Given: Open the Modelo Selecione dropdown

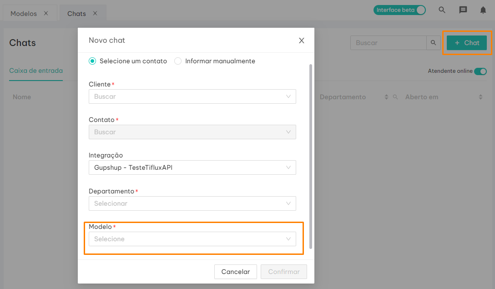Looking at the screenshot, I should 192,239.
